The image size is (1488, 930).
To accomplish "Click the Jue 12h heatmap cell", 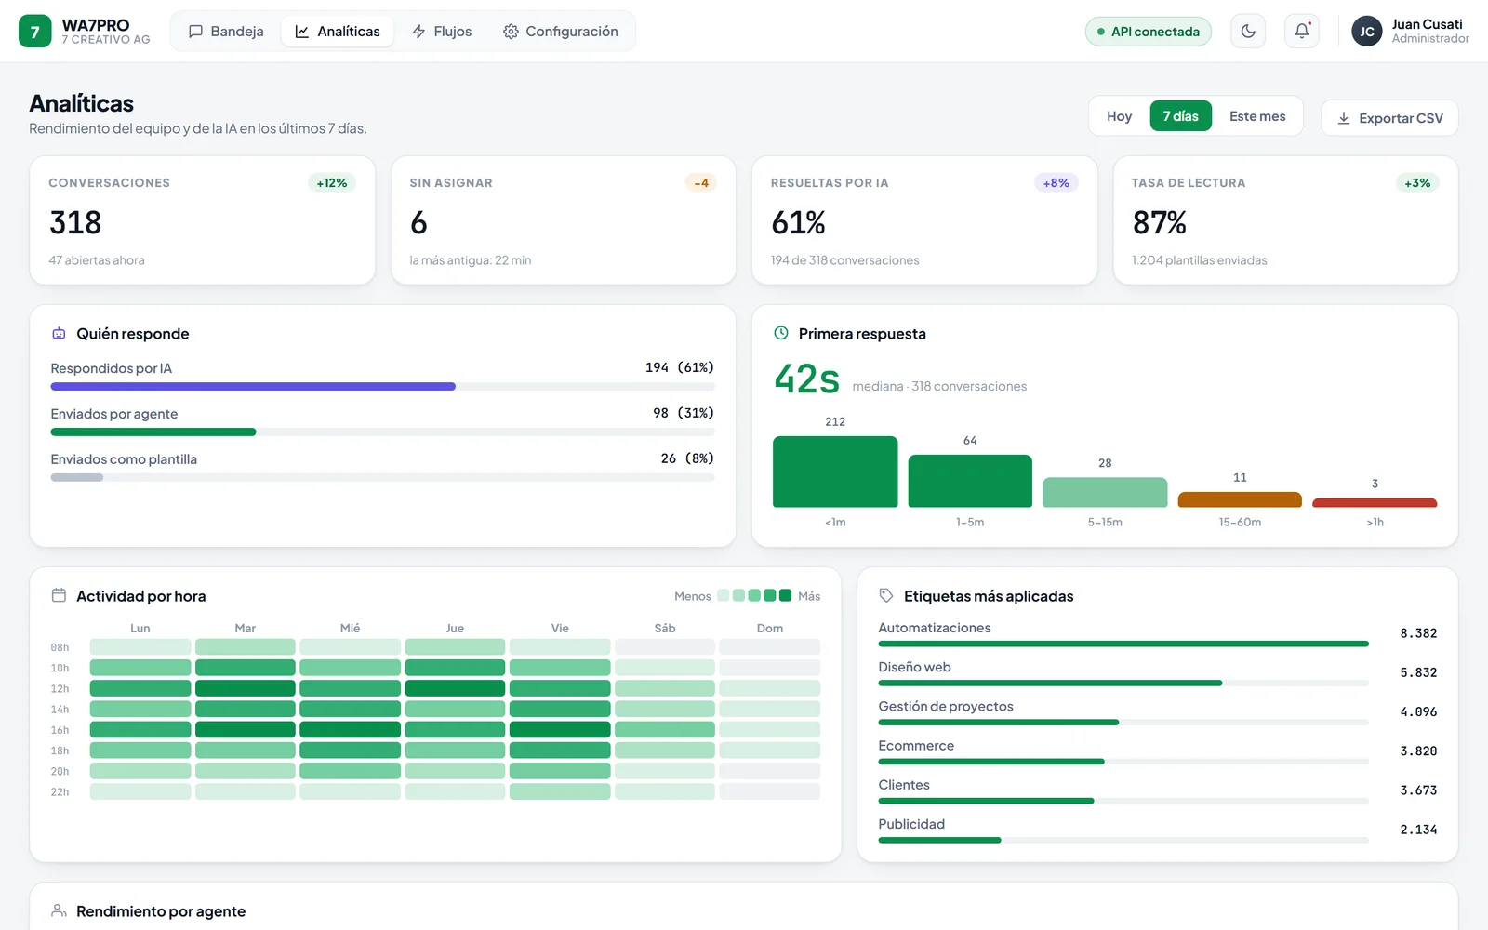I will pos(455,688).
